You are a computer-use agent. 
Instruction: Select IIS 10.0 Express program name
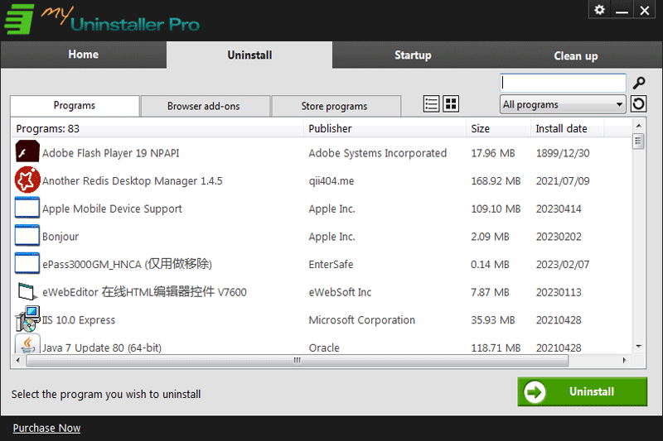[79, 320]
